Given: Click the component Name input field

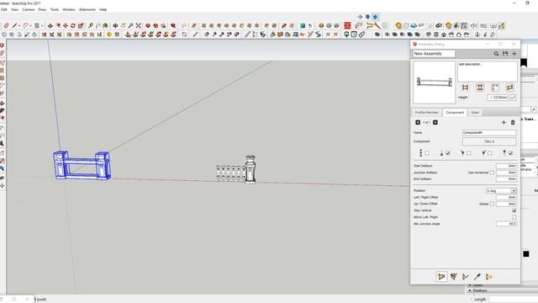Looking at the screenshot, I should coord(489,133).
